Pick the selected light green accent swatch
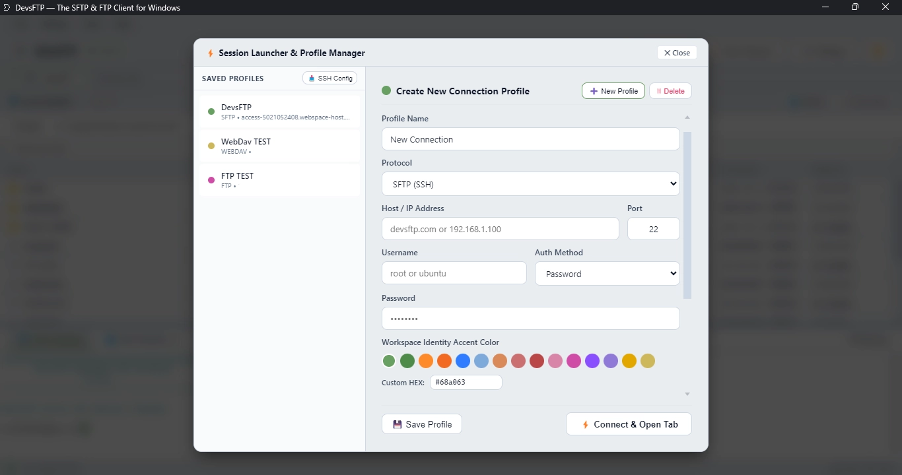 coord(389,361)
